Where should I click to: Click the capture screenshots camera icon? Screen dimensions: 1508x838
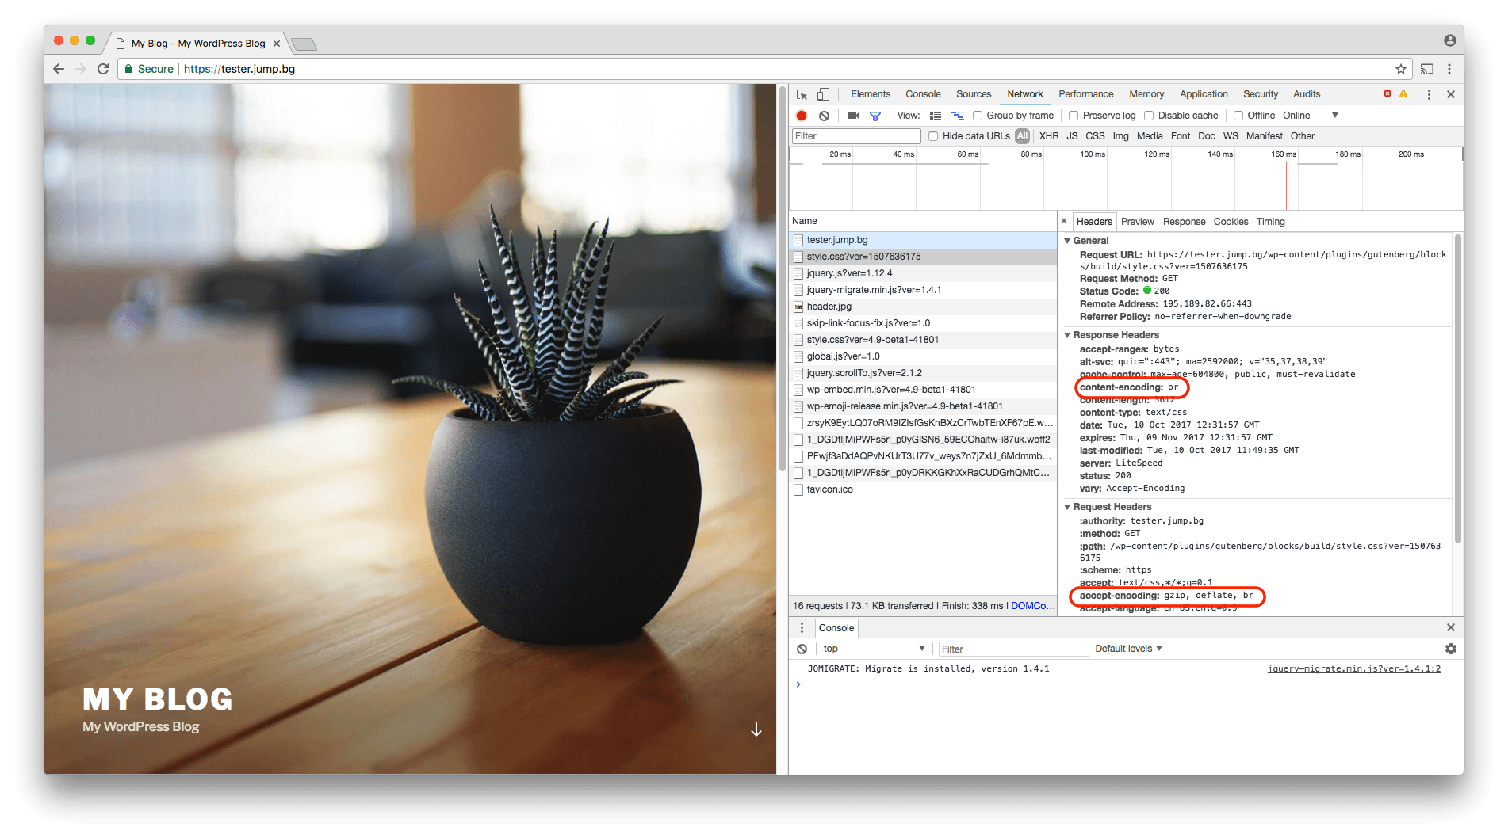point(853,116)
